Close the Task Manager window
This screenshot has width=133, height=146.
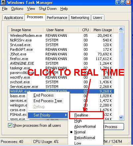128,2
